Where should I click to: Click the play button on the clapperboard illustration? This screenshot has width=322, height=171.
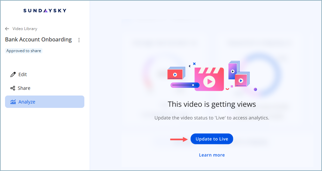tap(209, 81)
